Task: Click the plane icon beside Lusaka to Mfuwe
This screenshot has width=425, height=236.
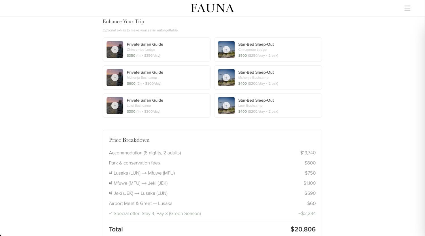Action: click(111, 173)
